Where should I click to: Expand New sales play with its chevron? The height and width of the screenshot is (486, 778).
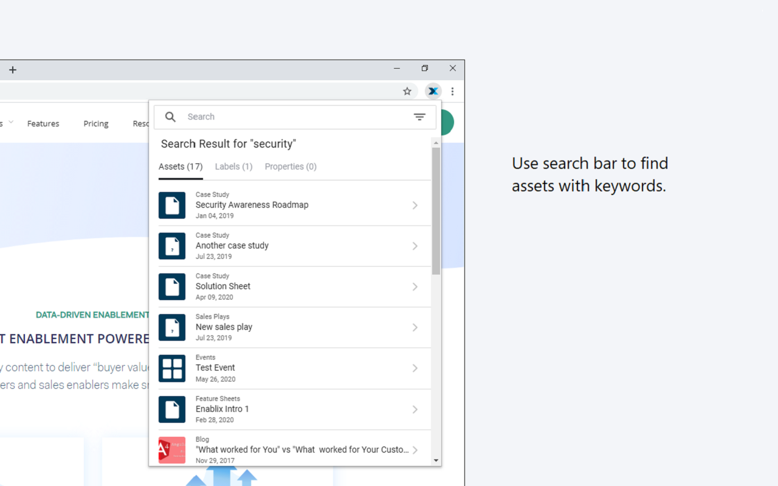(x=415, y=327)
